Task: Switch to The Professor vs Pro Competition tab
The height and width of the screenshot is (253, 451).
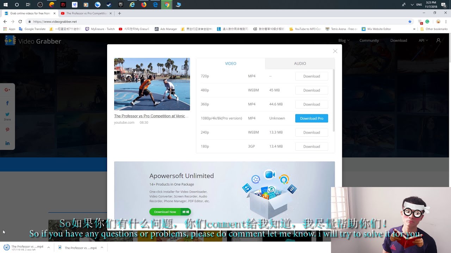Action: (x=86, y=13)
